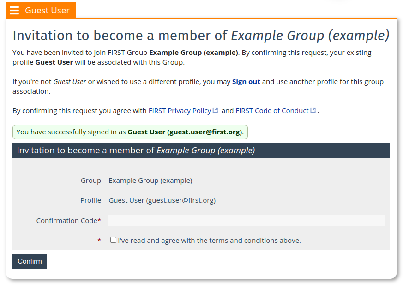Select the 'Guest User (guest.user@first.org)' profile value

162,200
